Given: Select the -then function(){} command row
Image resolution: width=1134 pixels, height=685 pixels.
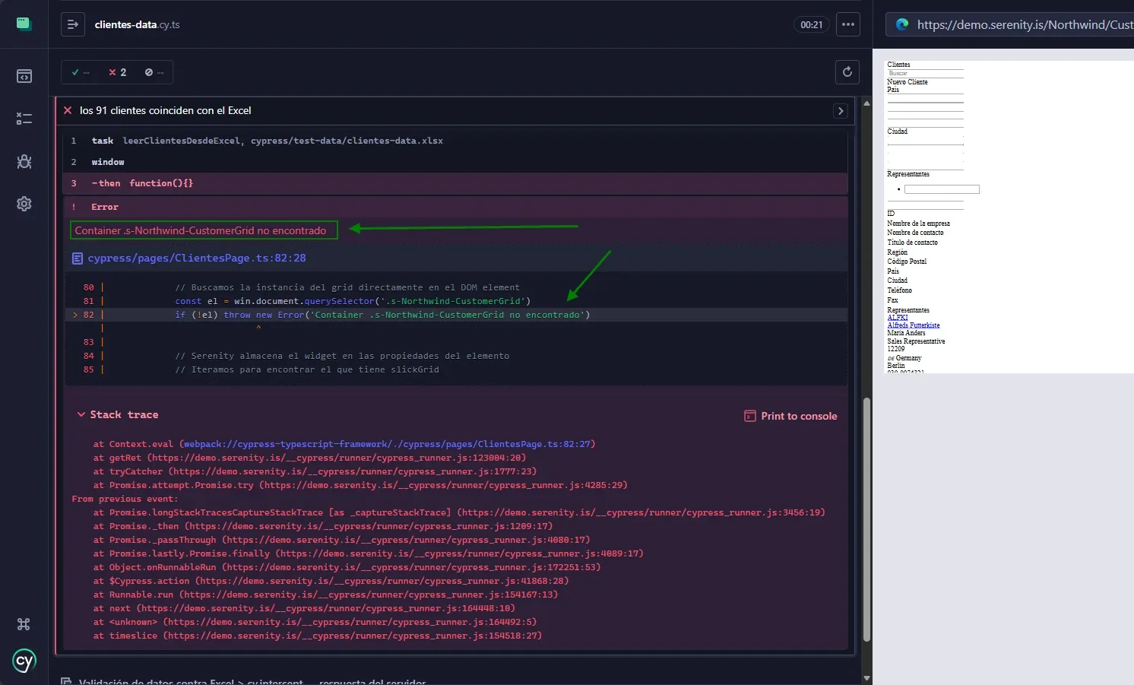Looking at the screenshot, I should point(455,183).
